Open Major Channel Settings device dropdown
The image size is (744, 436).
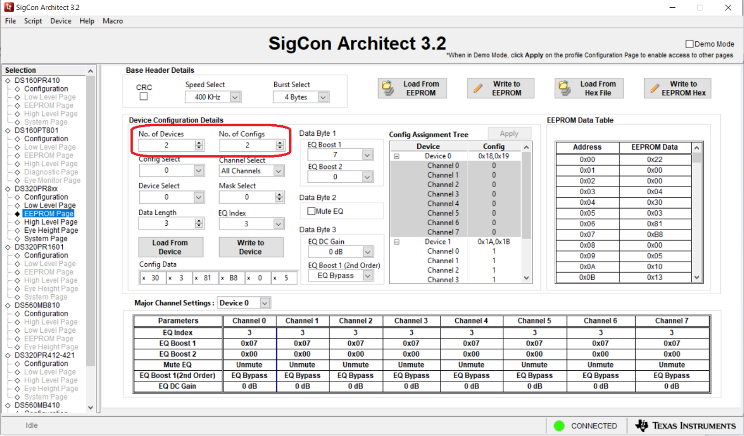[x=265, y=303]
